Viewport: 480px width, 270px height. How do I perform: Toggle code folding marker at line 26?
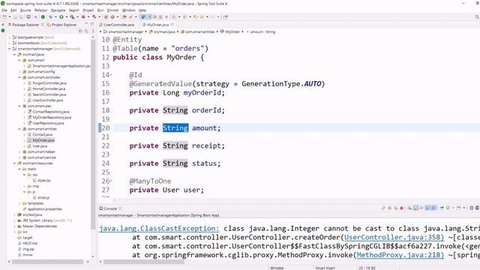(111, 181)
